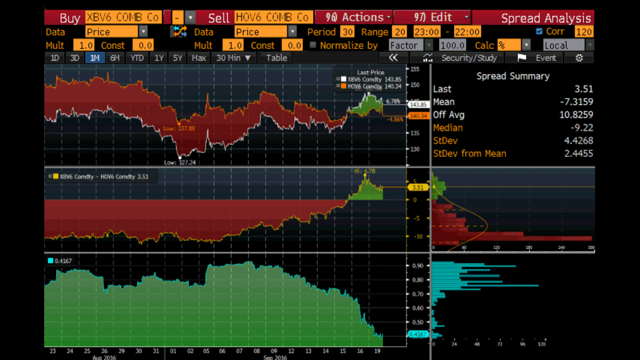The width and height of the screenshot is (640, 360).
Task: Open the Factor dropdown
Action: click(429, 45)
